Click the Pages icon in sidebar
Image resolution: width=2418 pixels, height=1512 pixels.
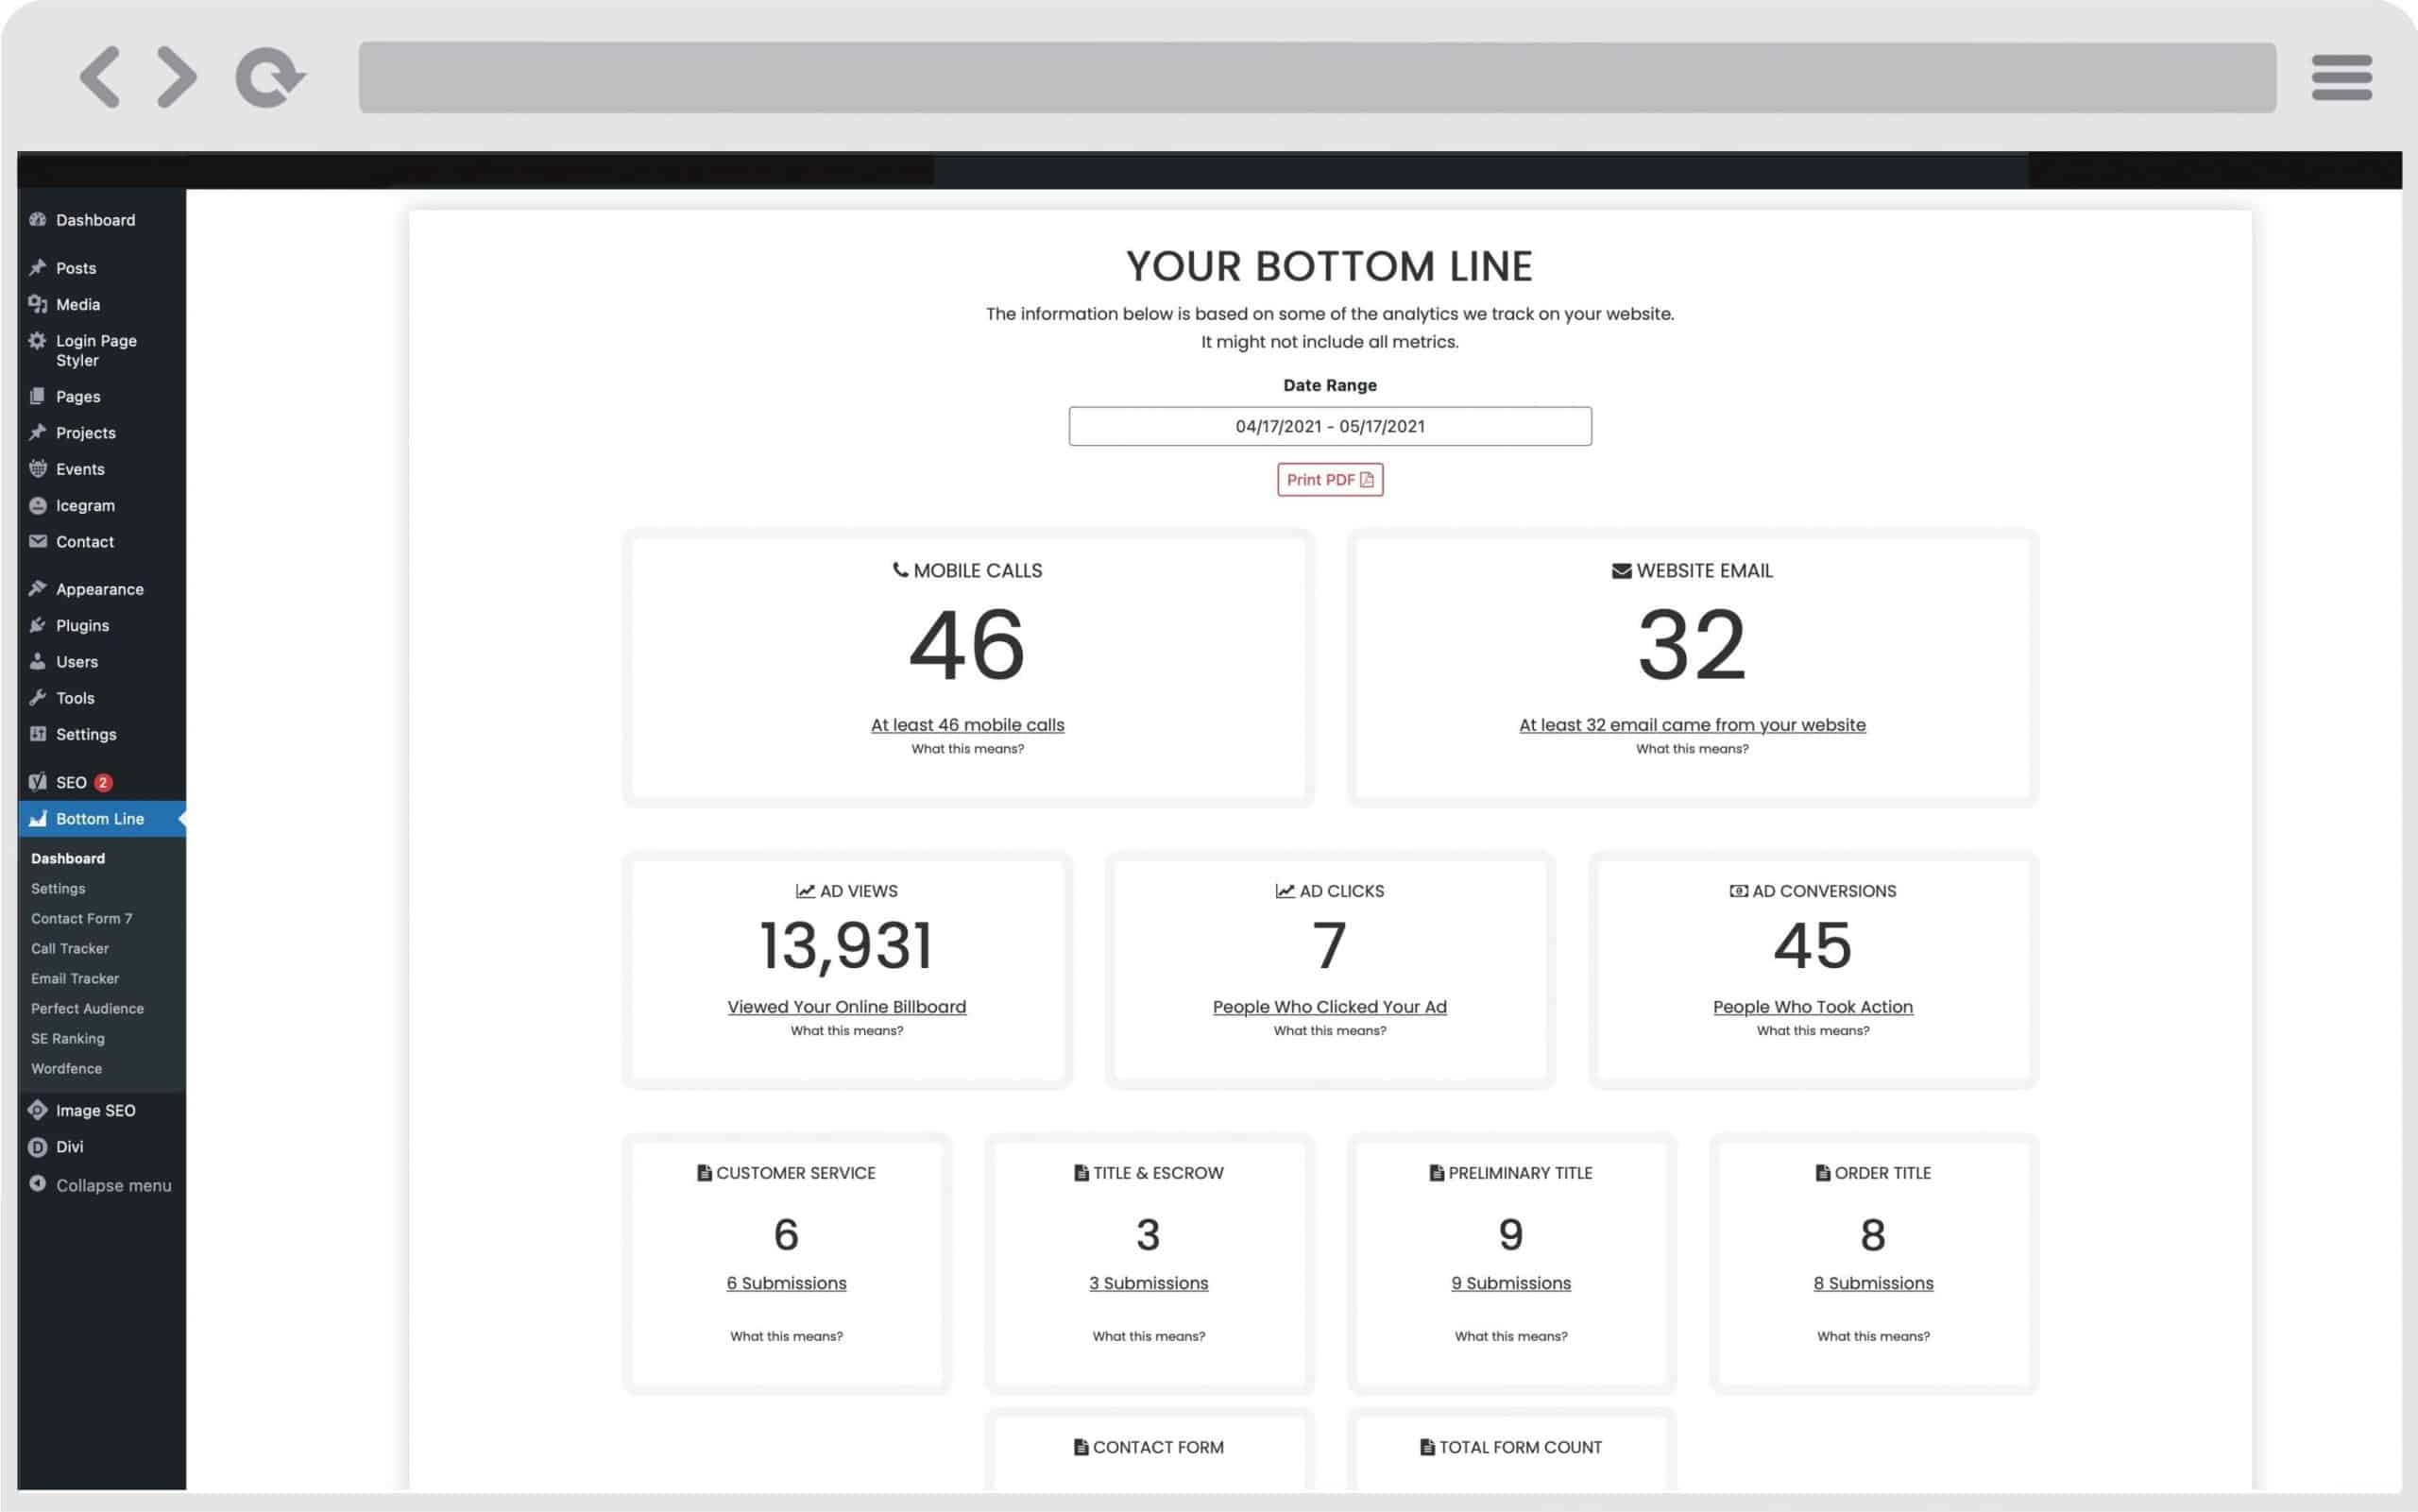[38, 396]
